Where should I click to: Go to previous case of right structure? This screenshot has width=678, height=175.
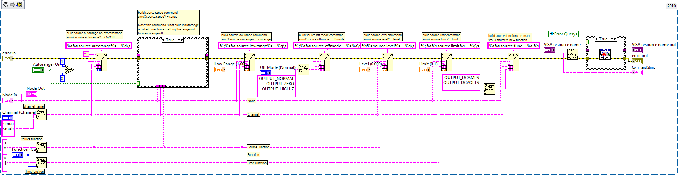pos(597,39)
